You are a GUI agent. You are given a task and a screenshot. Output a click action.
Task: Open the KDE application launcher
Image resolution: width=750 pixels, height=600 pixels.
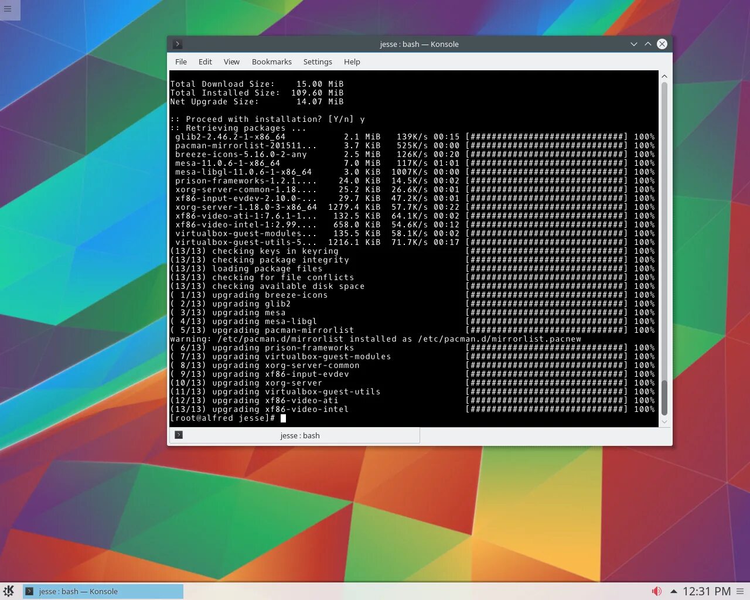point(8,591)
